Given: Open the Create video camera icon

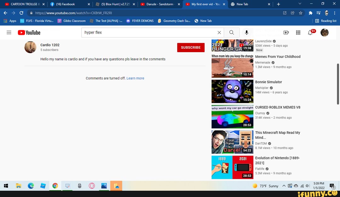Looking at the screenshot, I should tap(286, 33).
